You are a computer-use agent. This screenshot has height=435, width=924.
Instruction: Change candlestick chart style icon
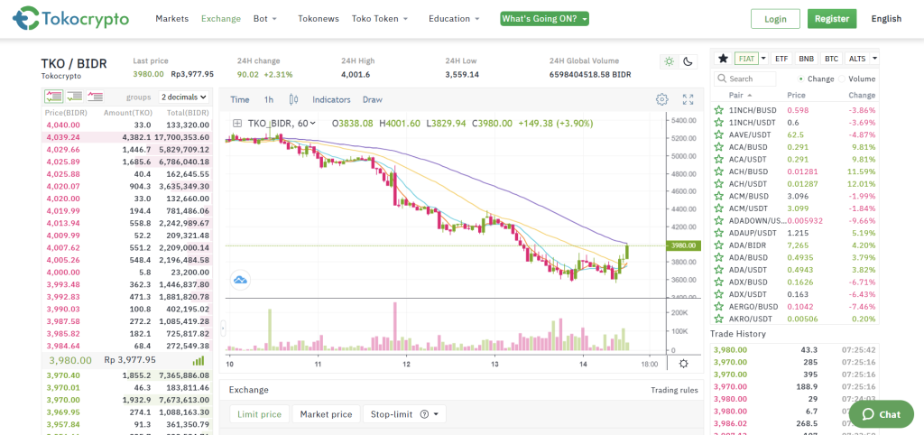pyautogui.click(x=293, y=99)
